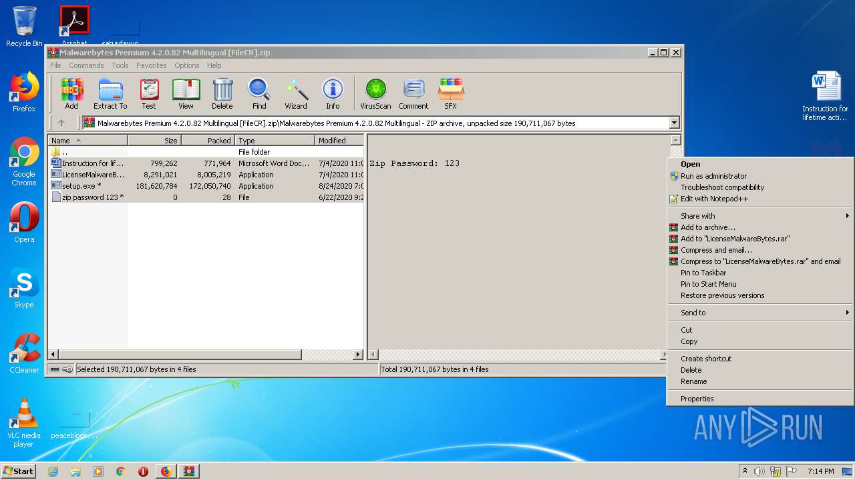This screenshot has width=855, height=480.
Task: Go up one folder level arrow
Action: point(61,123)
